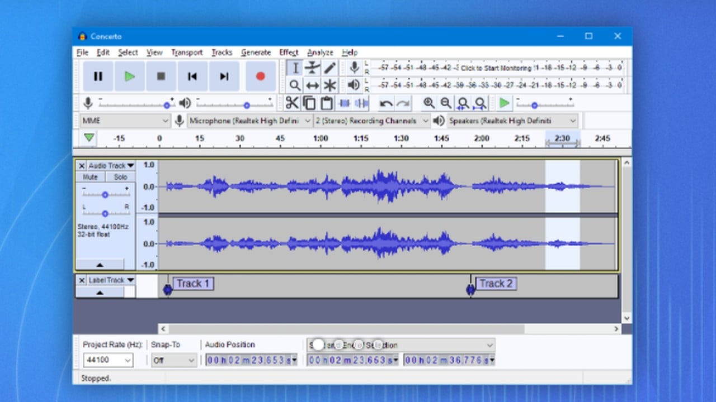
Task: Click the Cut scissors icon
Action: click(x=291, y=103)
